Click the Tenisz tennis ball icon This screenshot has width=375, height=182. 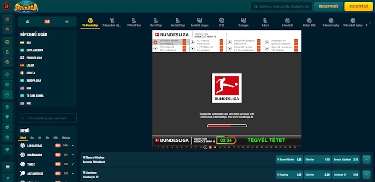[22, 164]
